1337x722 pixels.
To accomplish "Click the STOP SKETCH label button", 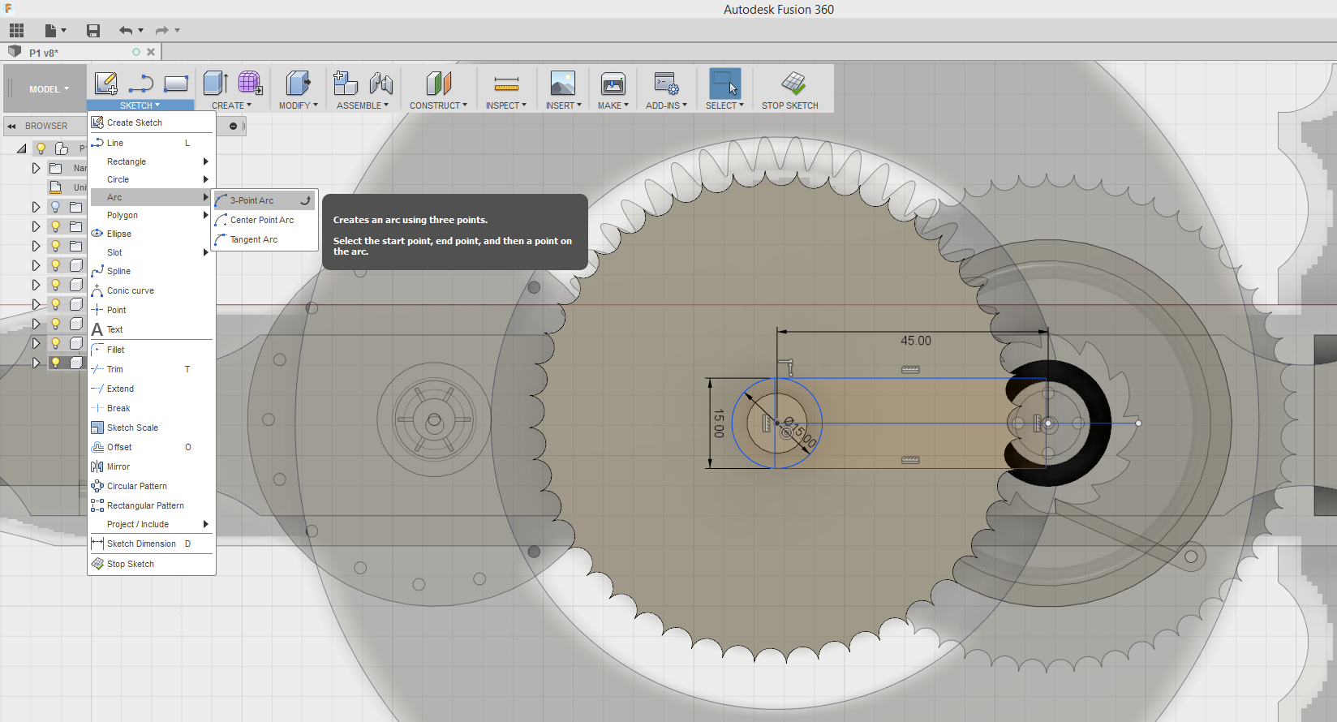I will pyautogui.click(x=789, y=105).
